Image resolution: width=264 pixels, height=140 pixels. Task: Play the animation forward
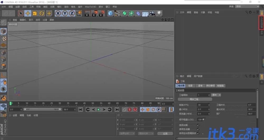tap(99, 110)
